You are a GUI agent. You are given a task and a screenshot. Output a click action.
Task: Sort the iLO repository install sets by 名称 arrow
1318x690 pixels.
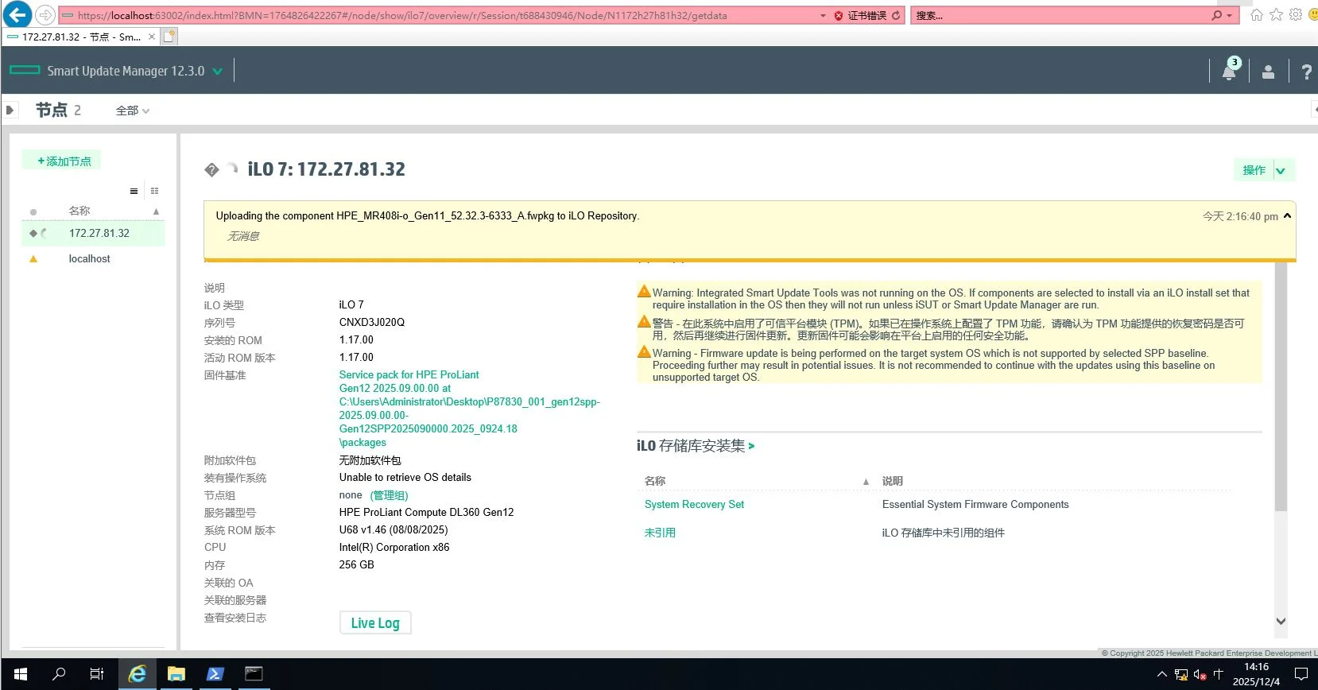866,482
